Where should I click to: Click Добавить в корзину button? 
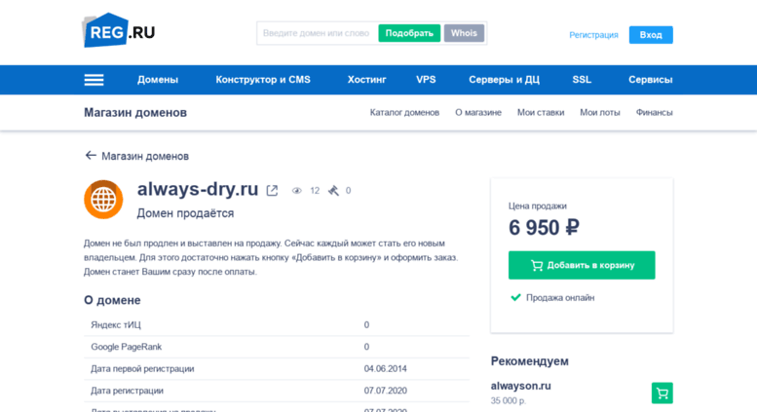pos(582,265)
